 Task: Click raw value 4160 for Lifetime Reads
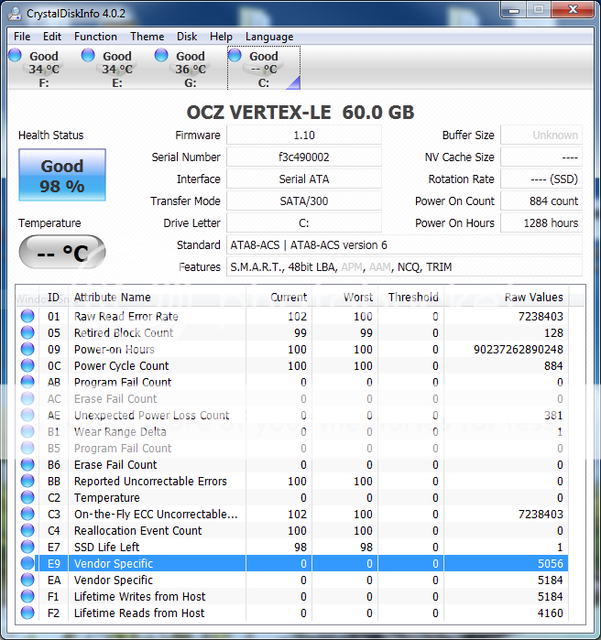[551, 613]
